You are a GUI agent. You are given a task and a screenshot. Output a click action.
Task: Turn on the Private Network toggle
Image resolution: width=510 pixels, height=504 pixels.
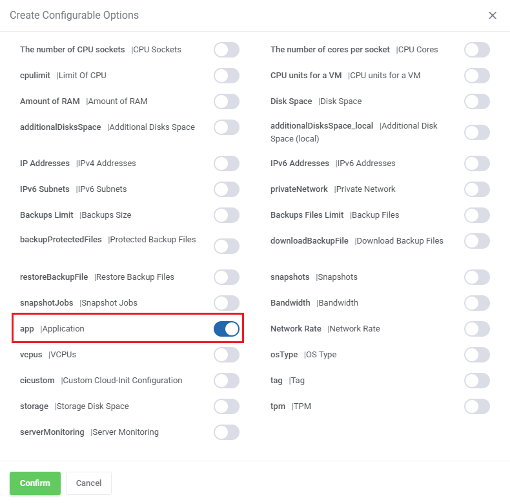pyautogui.click(x=477, y=189)
